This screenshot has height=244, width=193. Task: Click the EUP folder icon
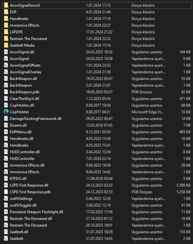[x=6, y=12]
